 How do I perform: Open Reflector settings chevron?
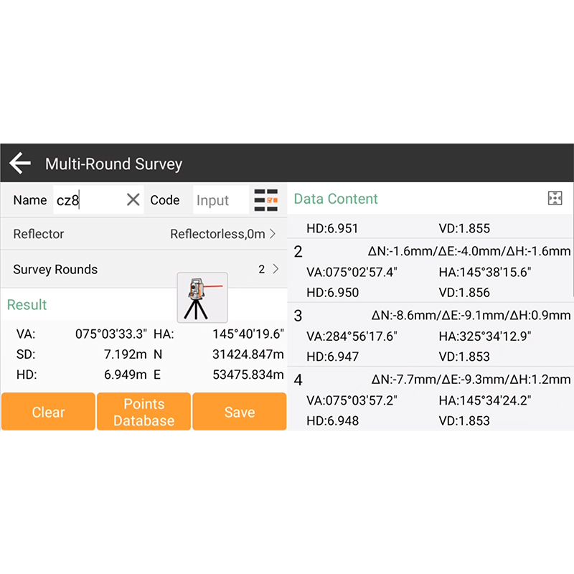(273, 234)
